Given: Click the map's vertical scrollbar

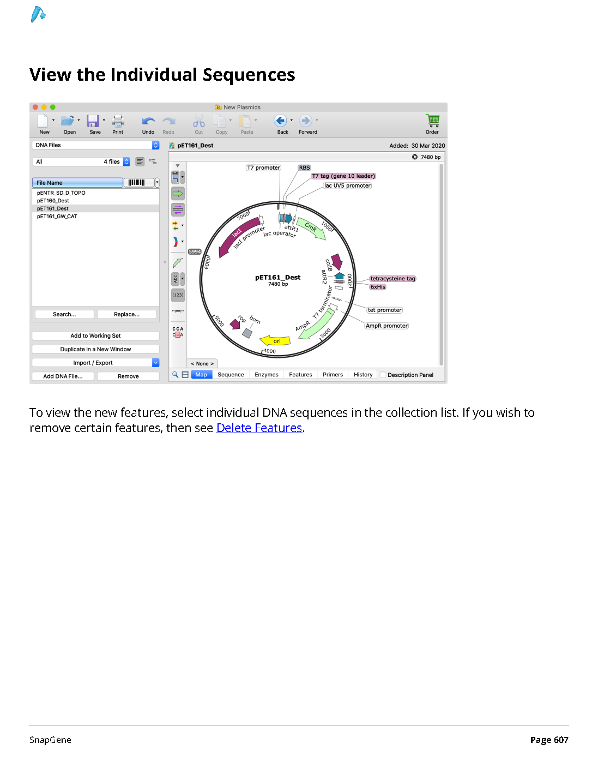Looking at the screenshot, I should 441,265.
